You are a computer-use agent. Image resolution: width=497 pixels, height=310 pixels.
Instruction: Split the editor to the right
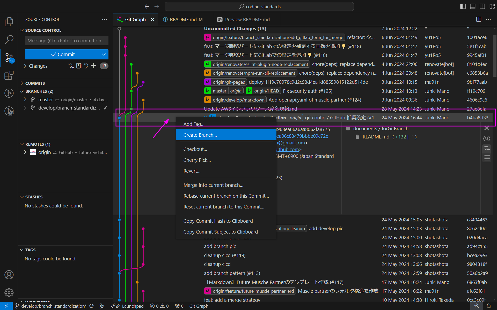click(x=479, y=20)
